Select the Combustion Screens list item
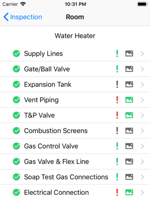Screen dimensions: 150x199 75,131
